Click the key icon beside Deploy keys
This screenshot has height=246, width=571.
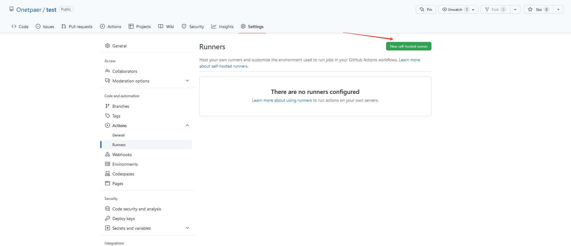108,218
